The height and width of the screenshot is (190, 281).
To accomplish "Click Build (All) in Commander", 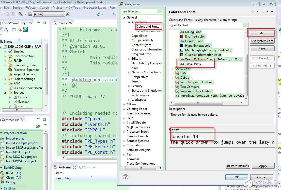I will (x=13, y=173).
